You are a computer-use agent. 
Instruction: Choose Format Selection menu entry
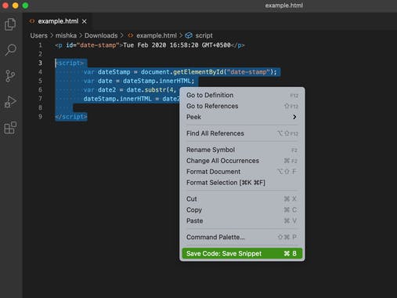242,183
